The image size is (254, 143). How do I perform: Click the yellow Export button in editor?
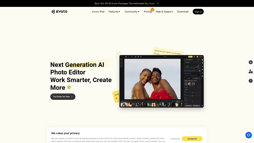tap(190, 57)
